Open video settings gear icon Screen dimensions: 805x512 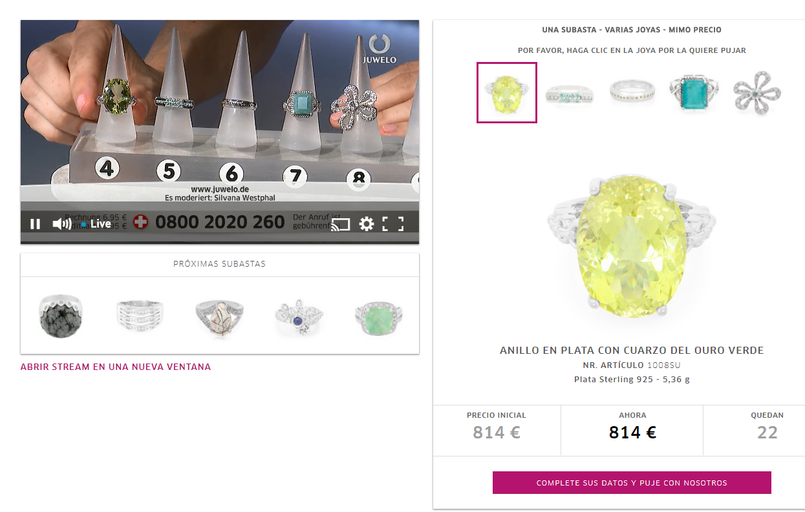pos(367,224)
